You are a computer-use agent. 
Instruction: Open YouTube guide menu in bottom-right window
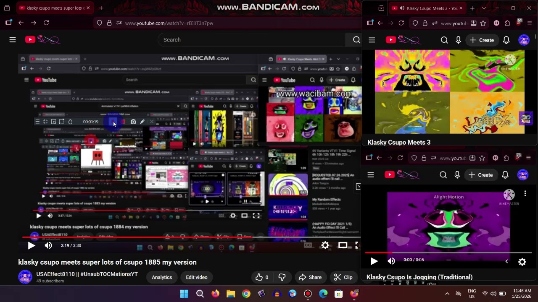(370, 175)
